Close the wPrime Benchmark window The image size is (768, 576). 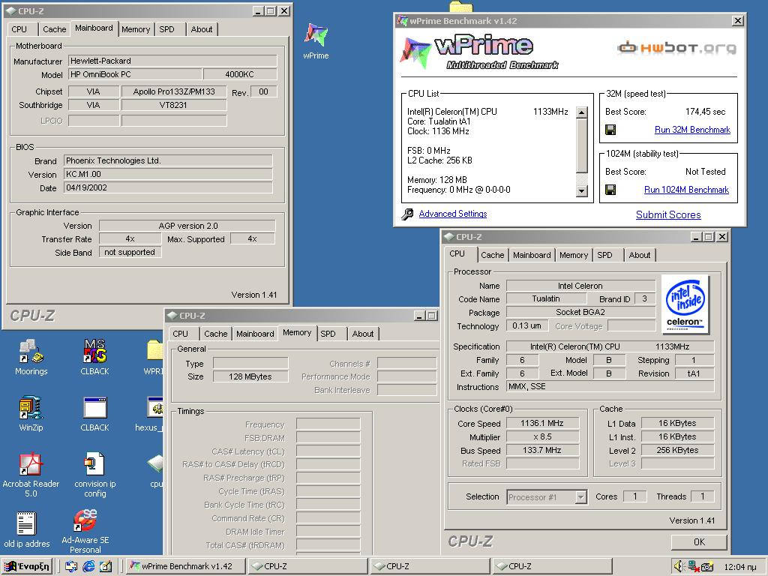[x=738, y=20]
